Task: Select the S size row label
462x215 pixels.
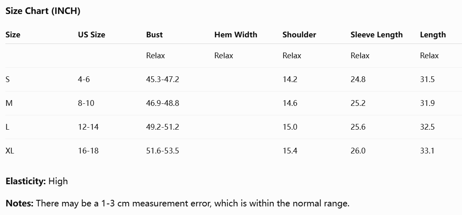Action: pos(8,80)
